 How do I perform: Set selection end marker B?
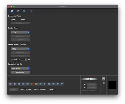tap(36, 84)
